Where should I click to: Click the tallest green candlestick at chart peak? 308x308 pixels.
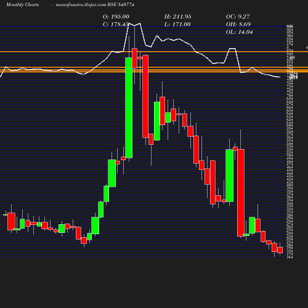[x=129, y=108]
